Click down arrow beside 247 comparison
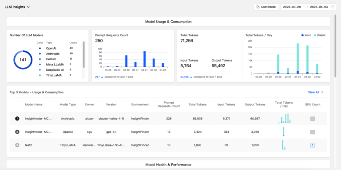The height and width of the screenshot is (170, 341). [x=102, y=77]
